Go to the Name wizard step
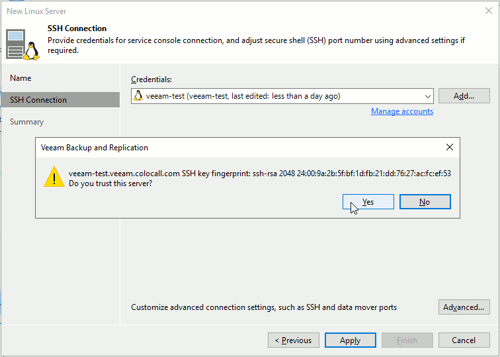The width and height of the screenshot is (500, 357). pos(21,78)
